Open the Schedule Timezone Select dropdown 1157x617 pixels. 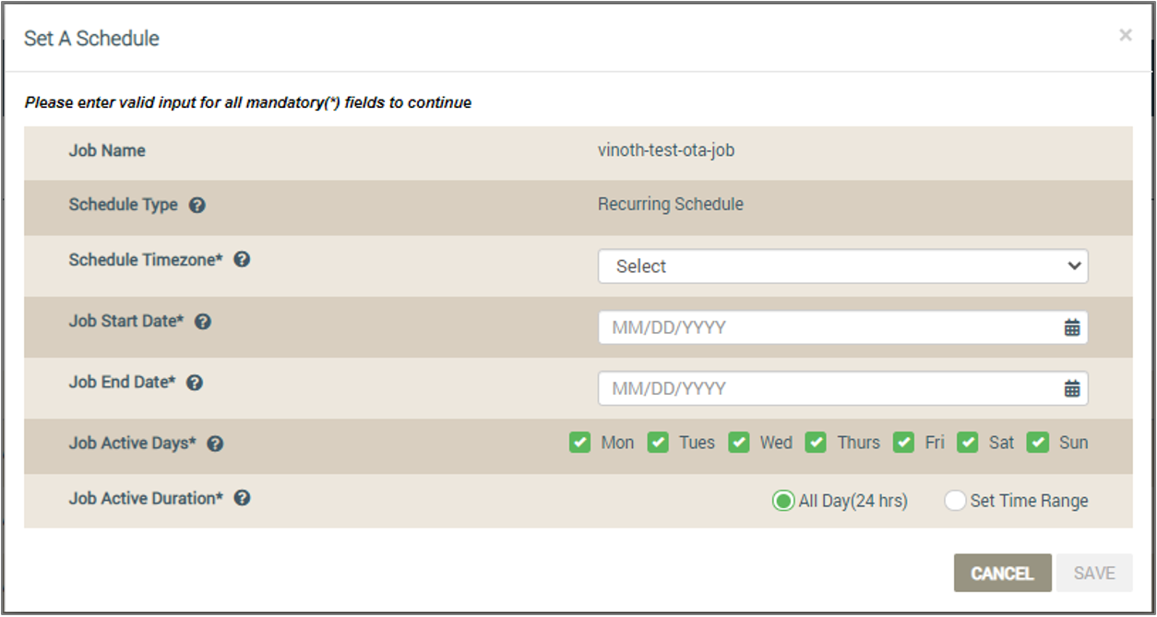(843, 267)
